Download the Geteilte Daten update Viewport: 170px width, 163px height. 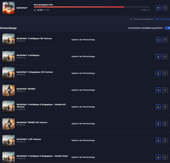(x=158, y=157)
